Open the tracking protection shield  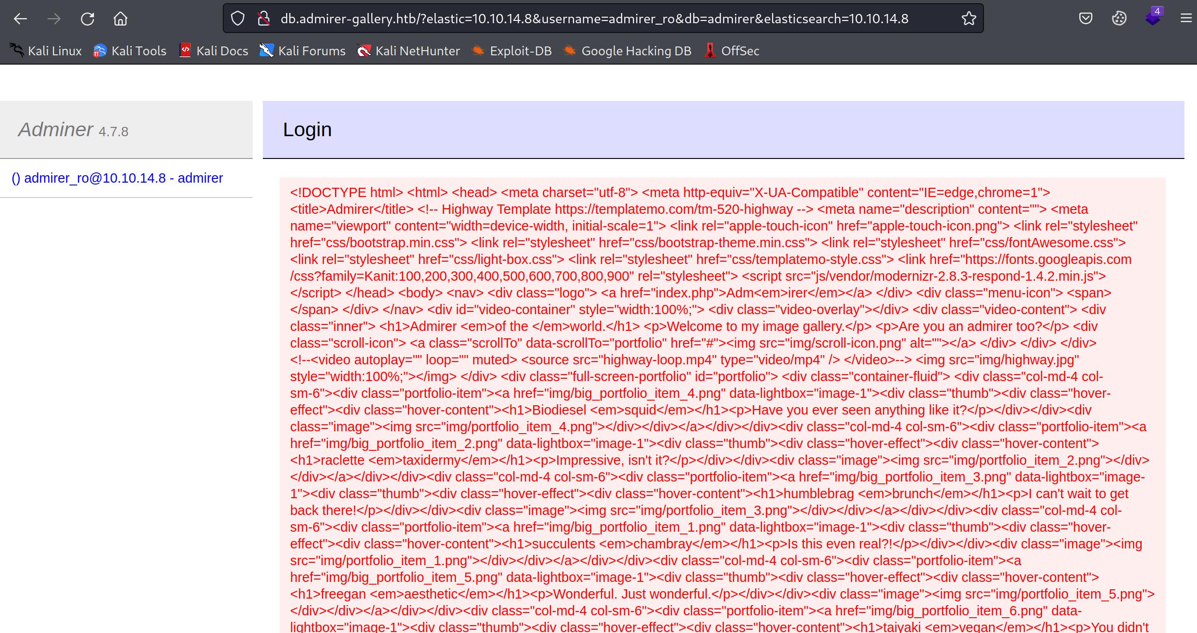[x=238, y=19]
